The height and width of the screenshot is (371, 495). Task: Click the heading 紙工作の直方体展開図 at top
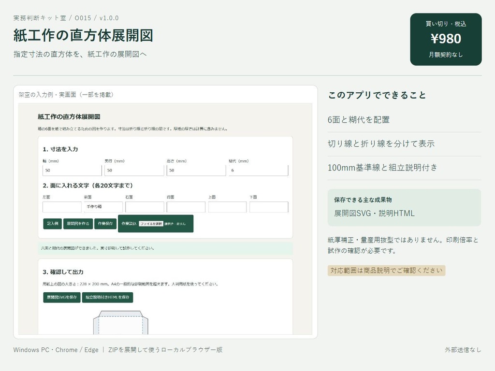pos(83,35)
